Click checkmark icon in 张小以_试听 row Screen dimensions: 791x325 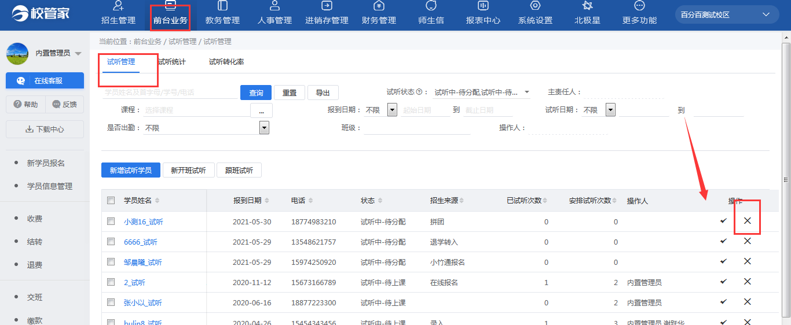723,302
